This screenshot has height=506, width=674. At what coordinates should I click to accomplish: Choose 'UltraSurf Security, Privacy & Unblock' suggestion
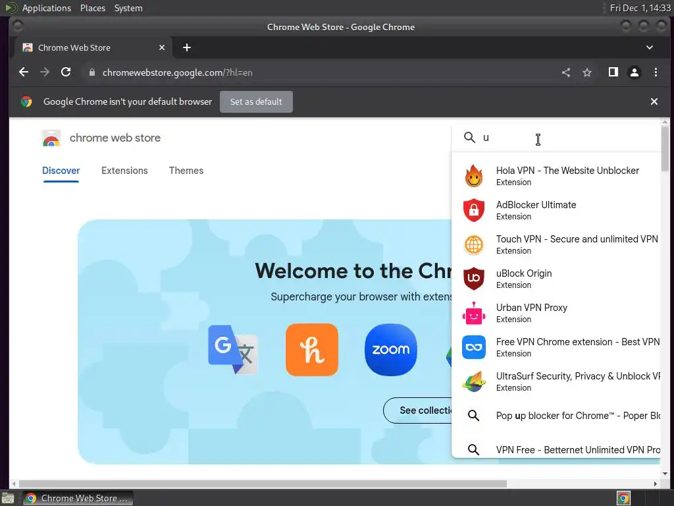tap(578, 376)
